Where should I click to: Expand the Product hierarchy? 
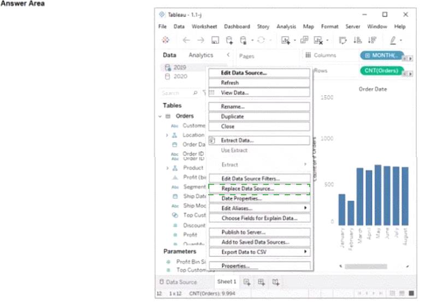click(x=167, y=168)
